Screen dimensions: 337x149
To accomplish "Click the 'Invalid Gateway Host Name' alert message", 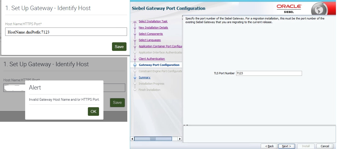I will click(x=64, y=99).
